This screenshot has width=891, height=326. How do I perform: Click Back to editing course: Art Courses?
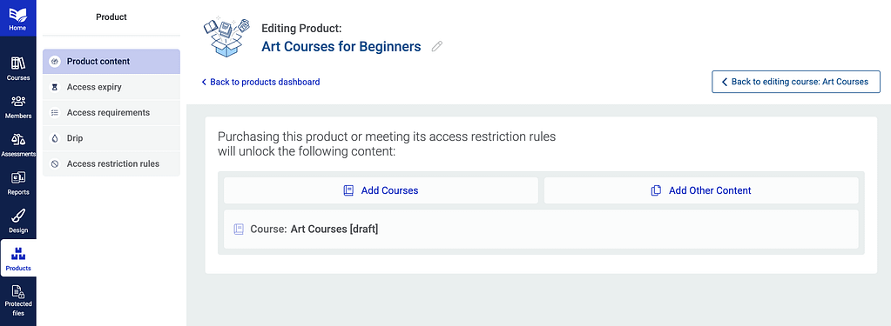(795, 82)
